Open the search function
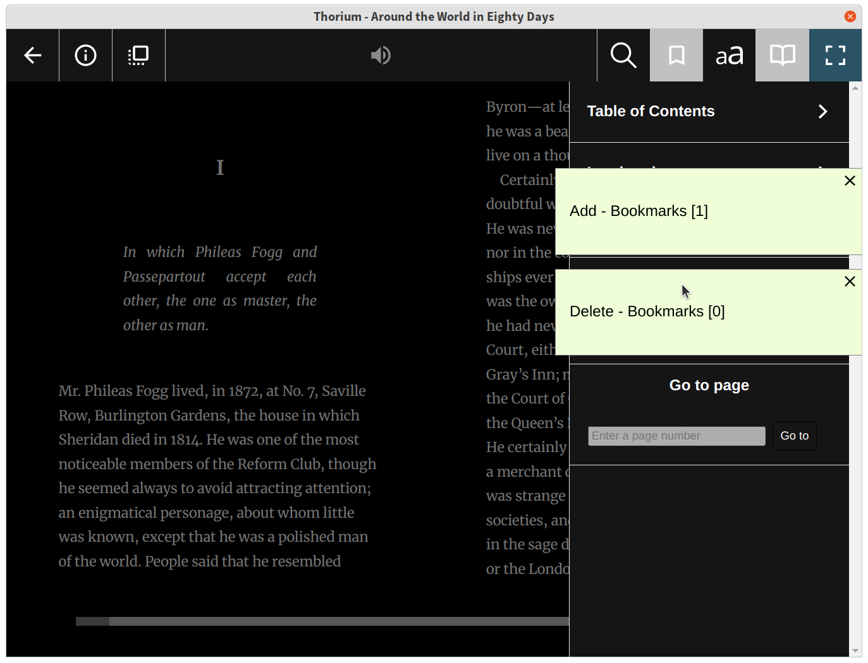Screen dimensions: 868x663 point(623,55)
